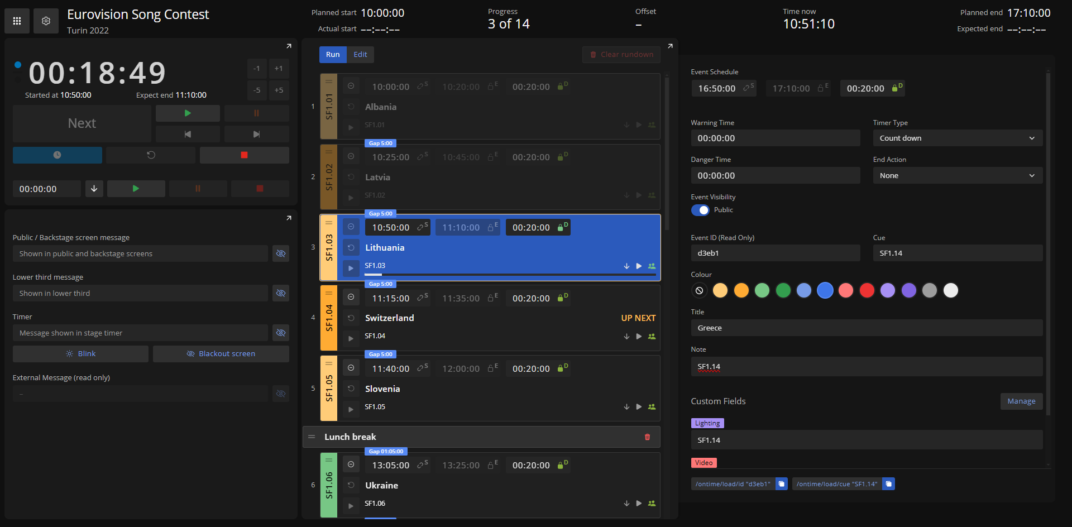Click the duration lock icon in Event Schedule
Screen dimensions: 1072x527
pyautogui.click(x=897, y=88)
